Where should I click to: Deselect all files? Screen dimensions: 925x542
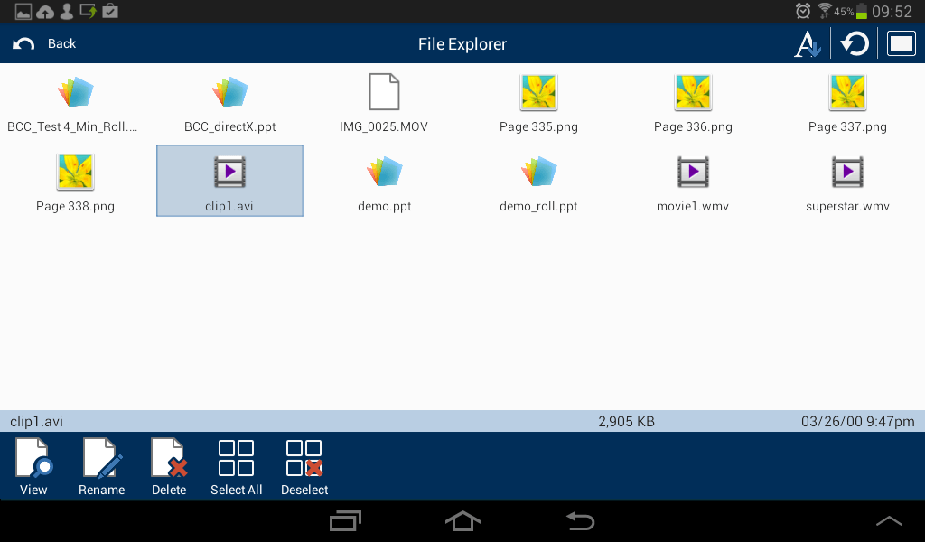(x=304, y=466)
